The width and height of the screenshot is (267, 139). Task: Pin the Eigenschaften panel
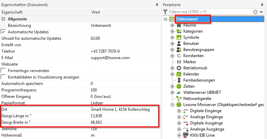point(156,5)
